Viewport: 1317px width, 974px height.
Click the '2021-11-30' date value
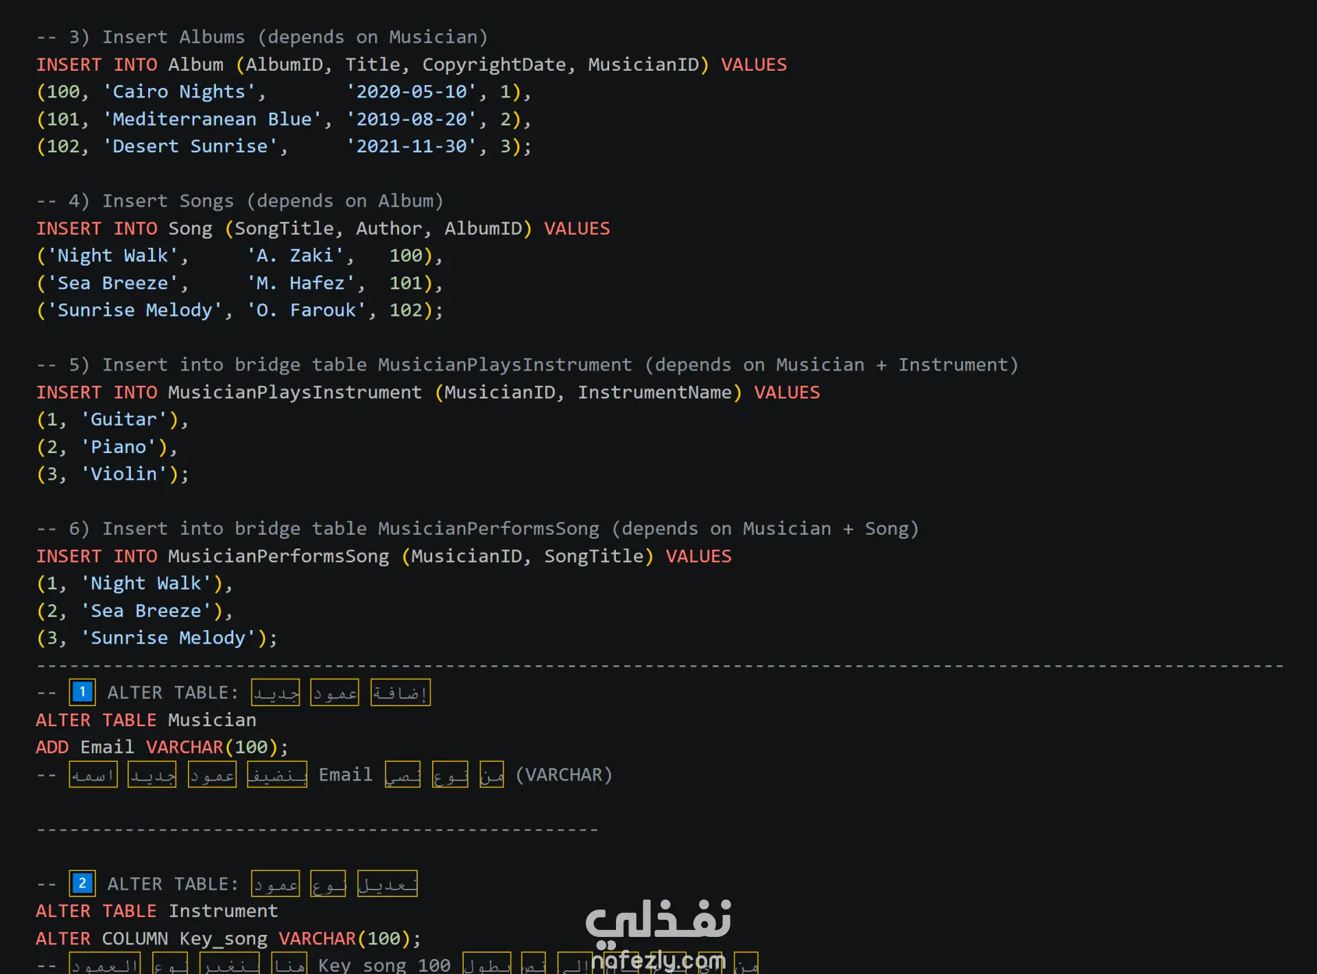click(x=412, y=146)
